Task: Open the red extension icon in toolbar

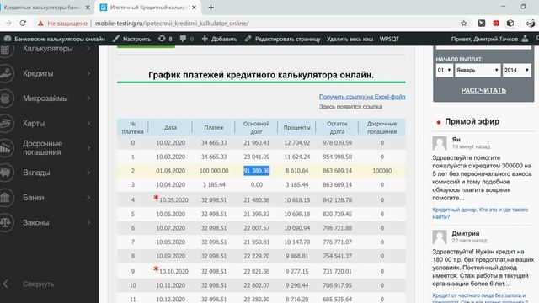Action: click(x=496, y=24)
